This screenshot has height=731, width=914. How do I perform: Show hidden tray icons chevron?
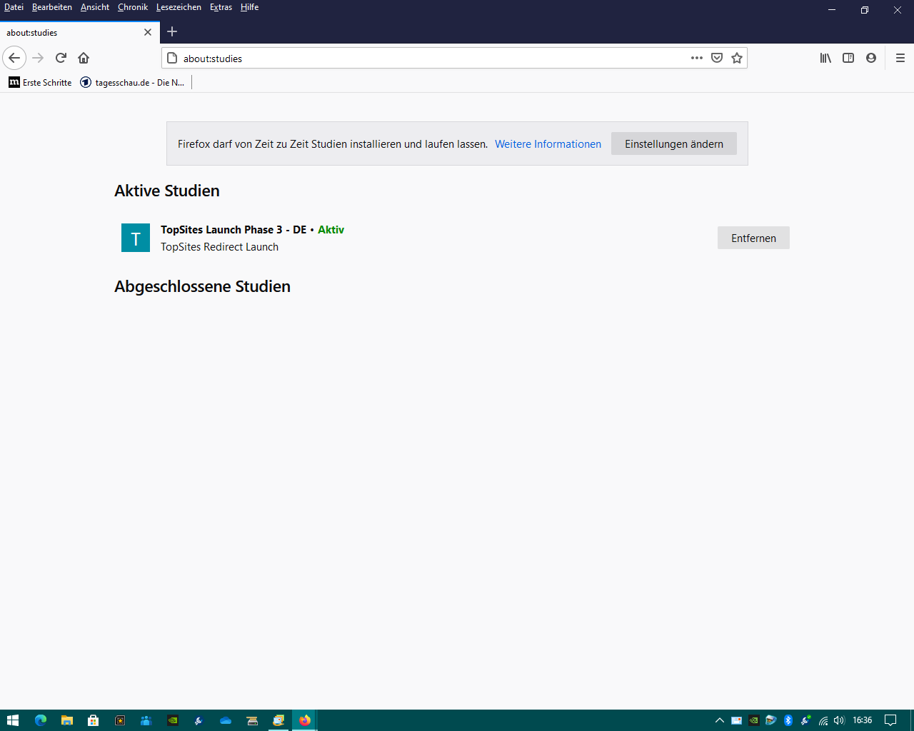[x=720, y=720]
